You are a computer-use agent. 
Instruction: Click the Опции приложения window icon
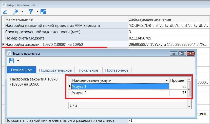click(x=4, y=5)
